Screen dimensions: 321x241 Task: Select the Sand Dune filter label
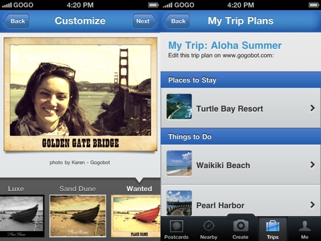78,189
